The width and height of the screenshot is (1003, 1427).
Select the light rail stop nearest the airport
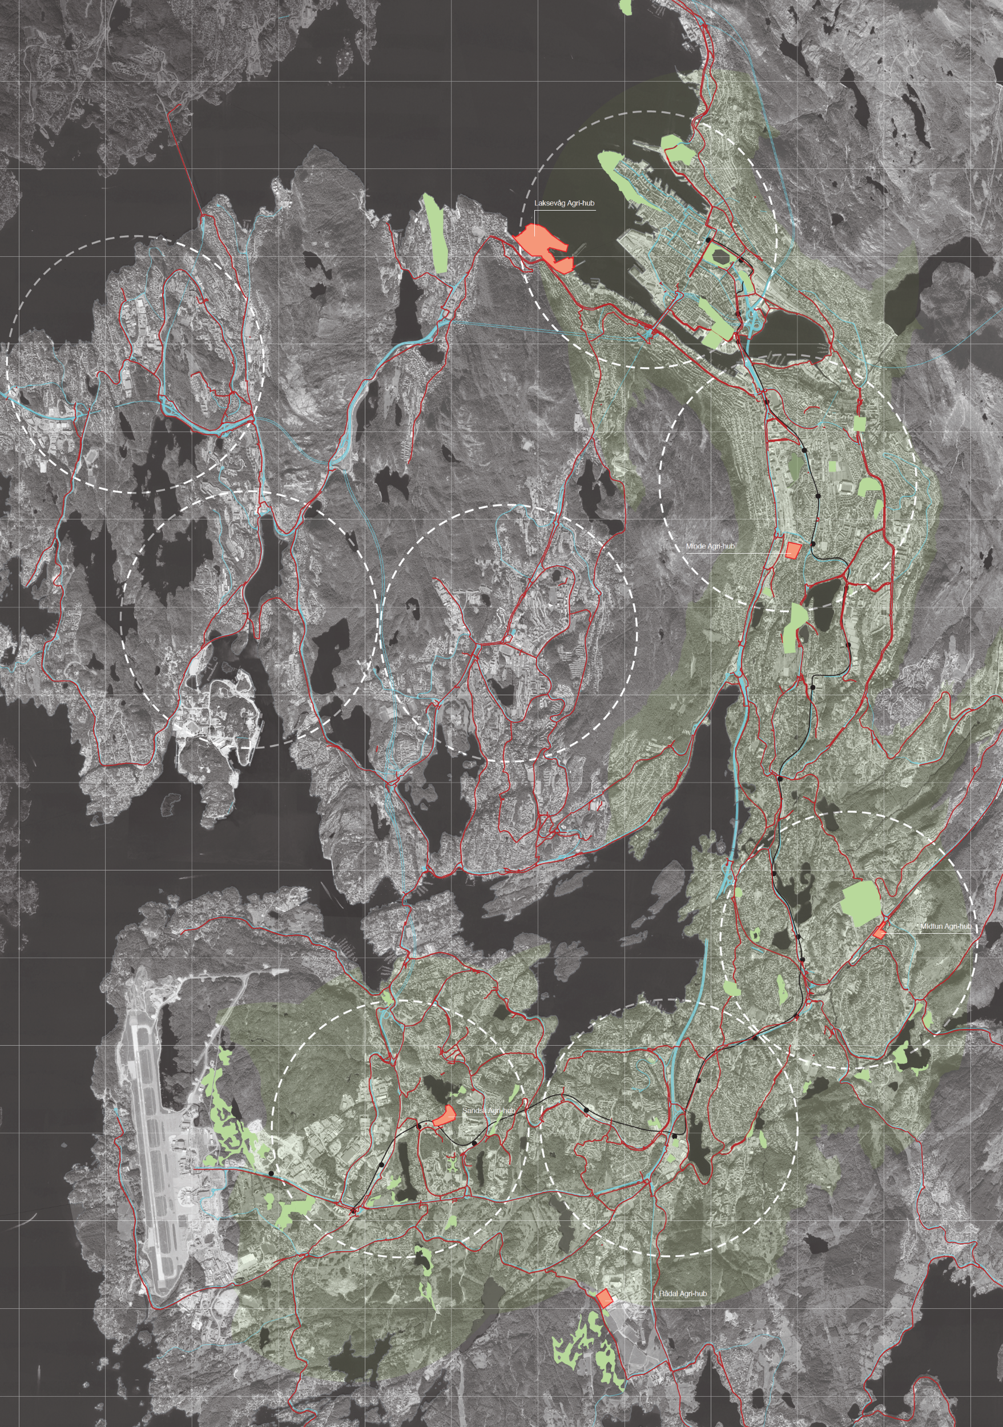[271, 1174]
